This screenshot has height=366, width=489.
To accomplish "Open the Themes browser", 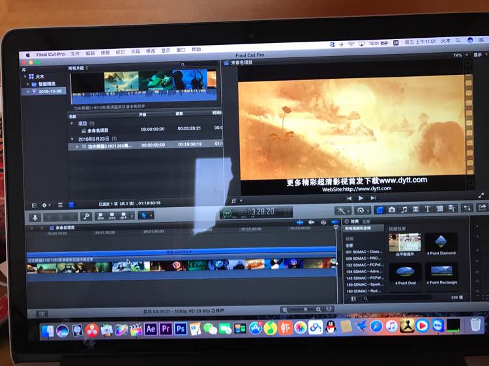I will (452, 208).
